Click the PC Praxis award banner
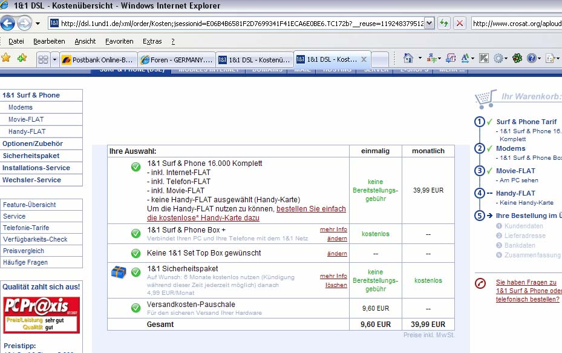The height and width of the screenshot is (353, 562). [41, 314]
